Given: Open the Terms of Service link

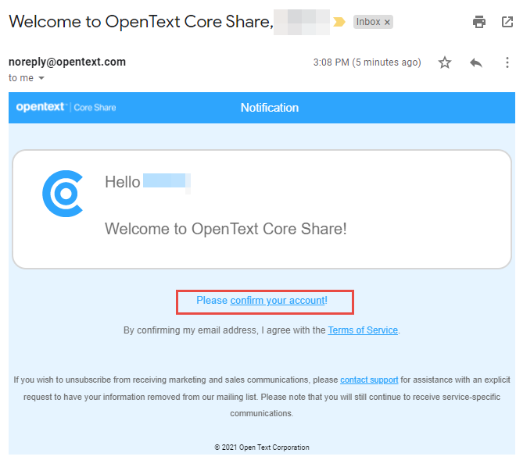Looking at the screenshot, I should pos(363,330).
